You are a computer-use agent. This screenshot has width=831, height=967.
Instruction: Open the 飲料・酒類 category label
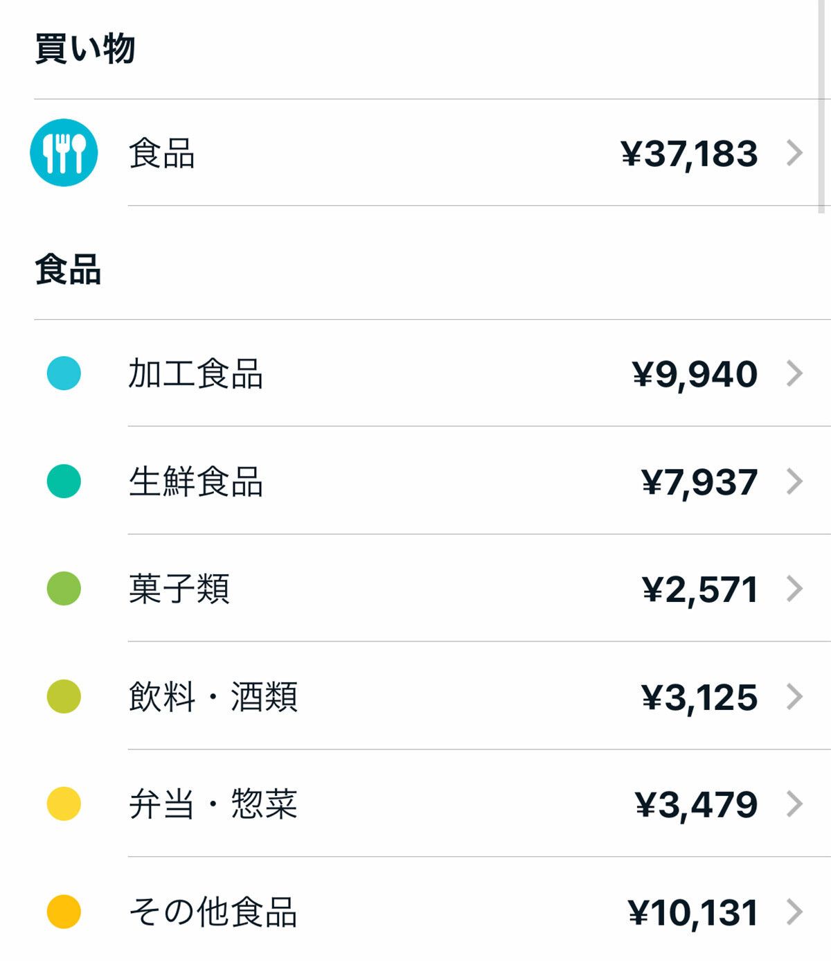coord(213,697)
